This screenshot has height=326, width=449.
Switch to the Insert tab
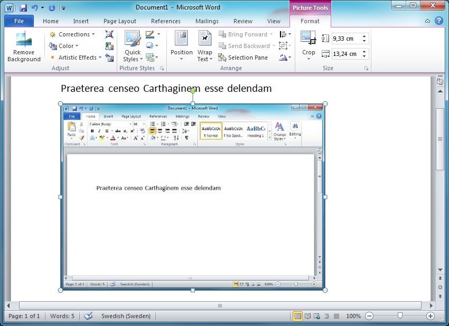[x=81, y=21]
